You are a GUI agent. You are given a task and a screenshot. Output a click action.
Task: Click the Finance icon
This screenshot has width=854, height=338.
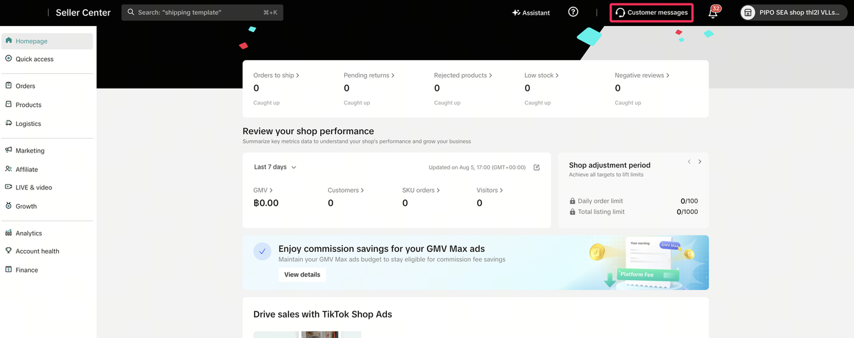(9, 270)
